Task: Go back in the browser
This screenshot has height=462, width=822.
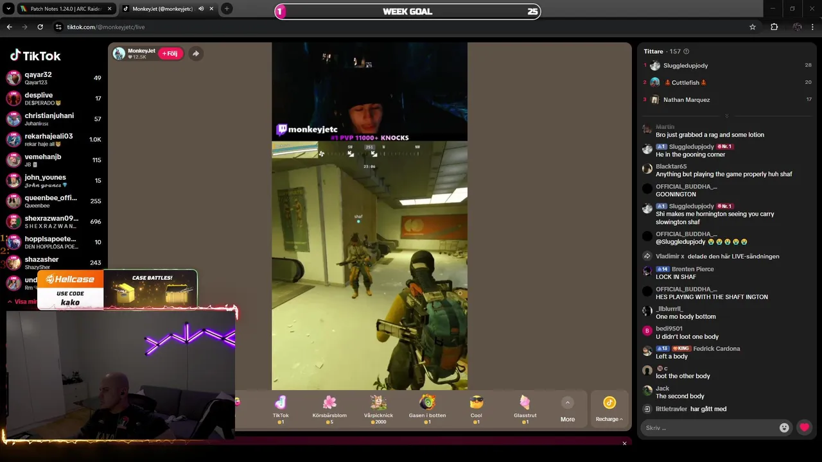Action: (9, 27)
